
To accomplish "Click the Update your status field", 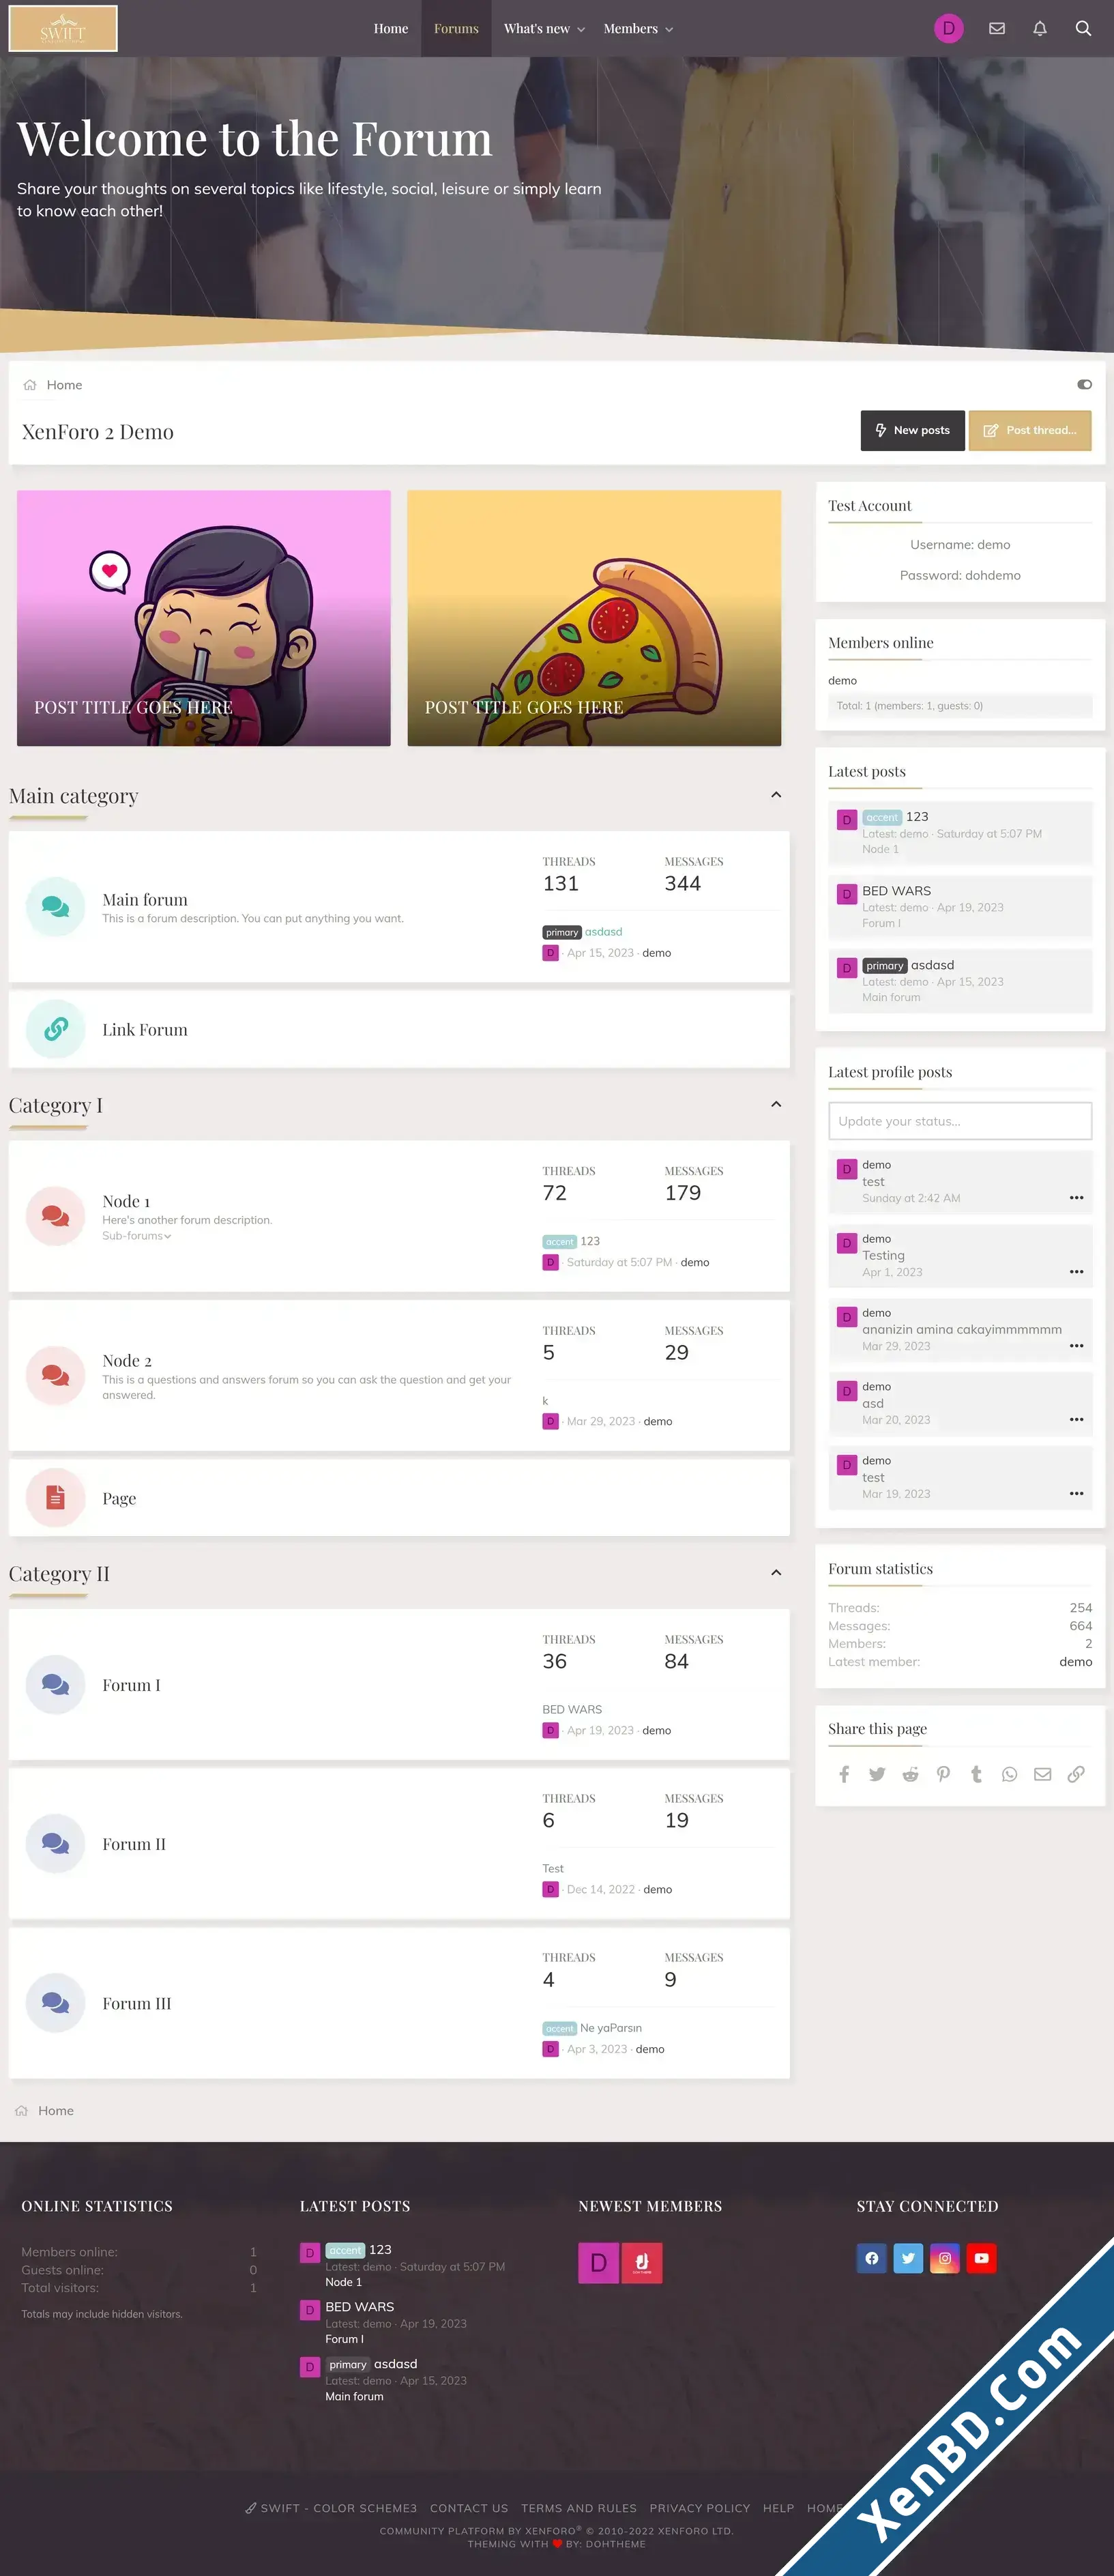I will (960, 1121).
